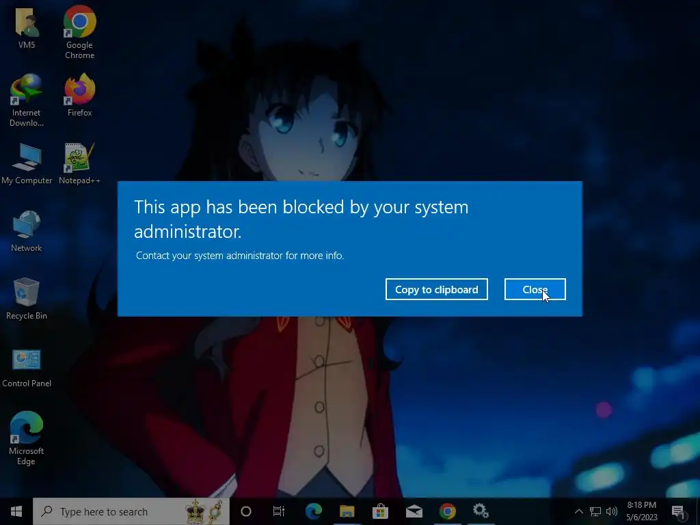Open the network status tray icon

pos(595,511)
